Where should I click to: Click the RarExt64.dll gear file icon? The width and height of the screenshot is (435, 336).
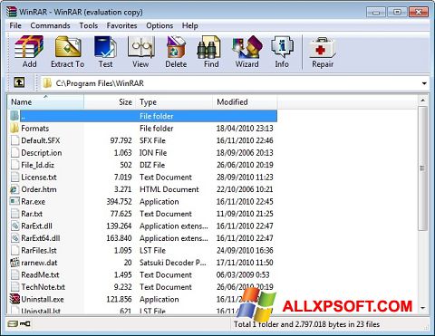tap(14, 238)
